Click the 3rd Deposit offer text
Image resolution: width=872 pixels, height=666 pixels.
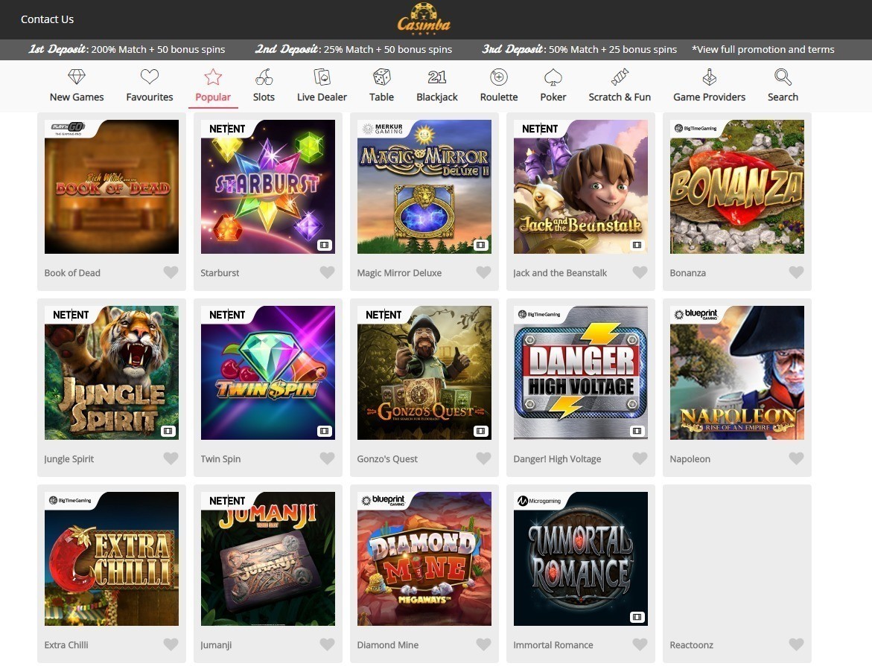(x=579, y=49)
